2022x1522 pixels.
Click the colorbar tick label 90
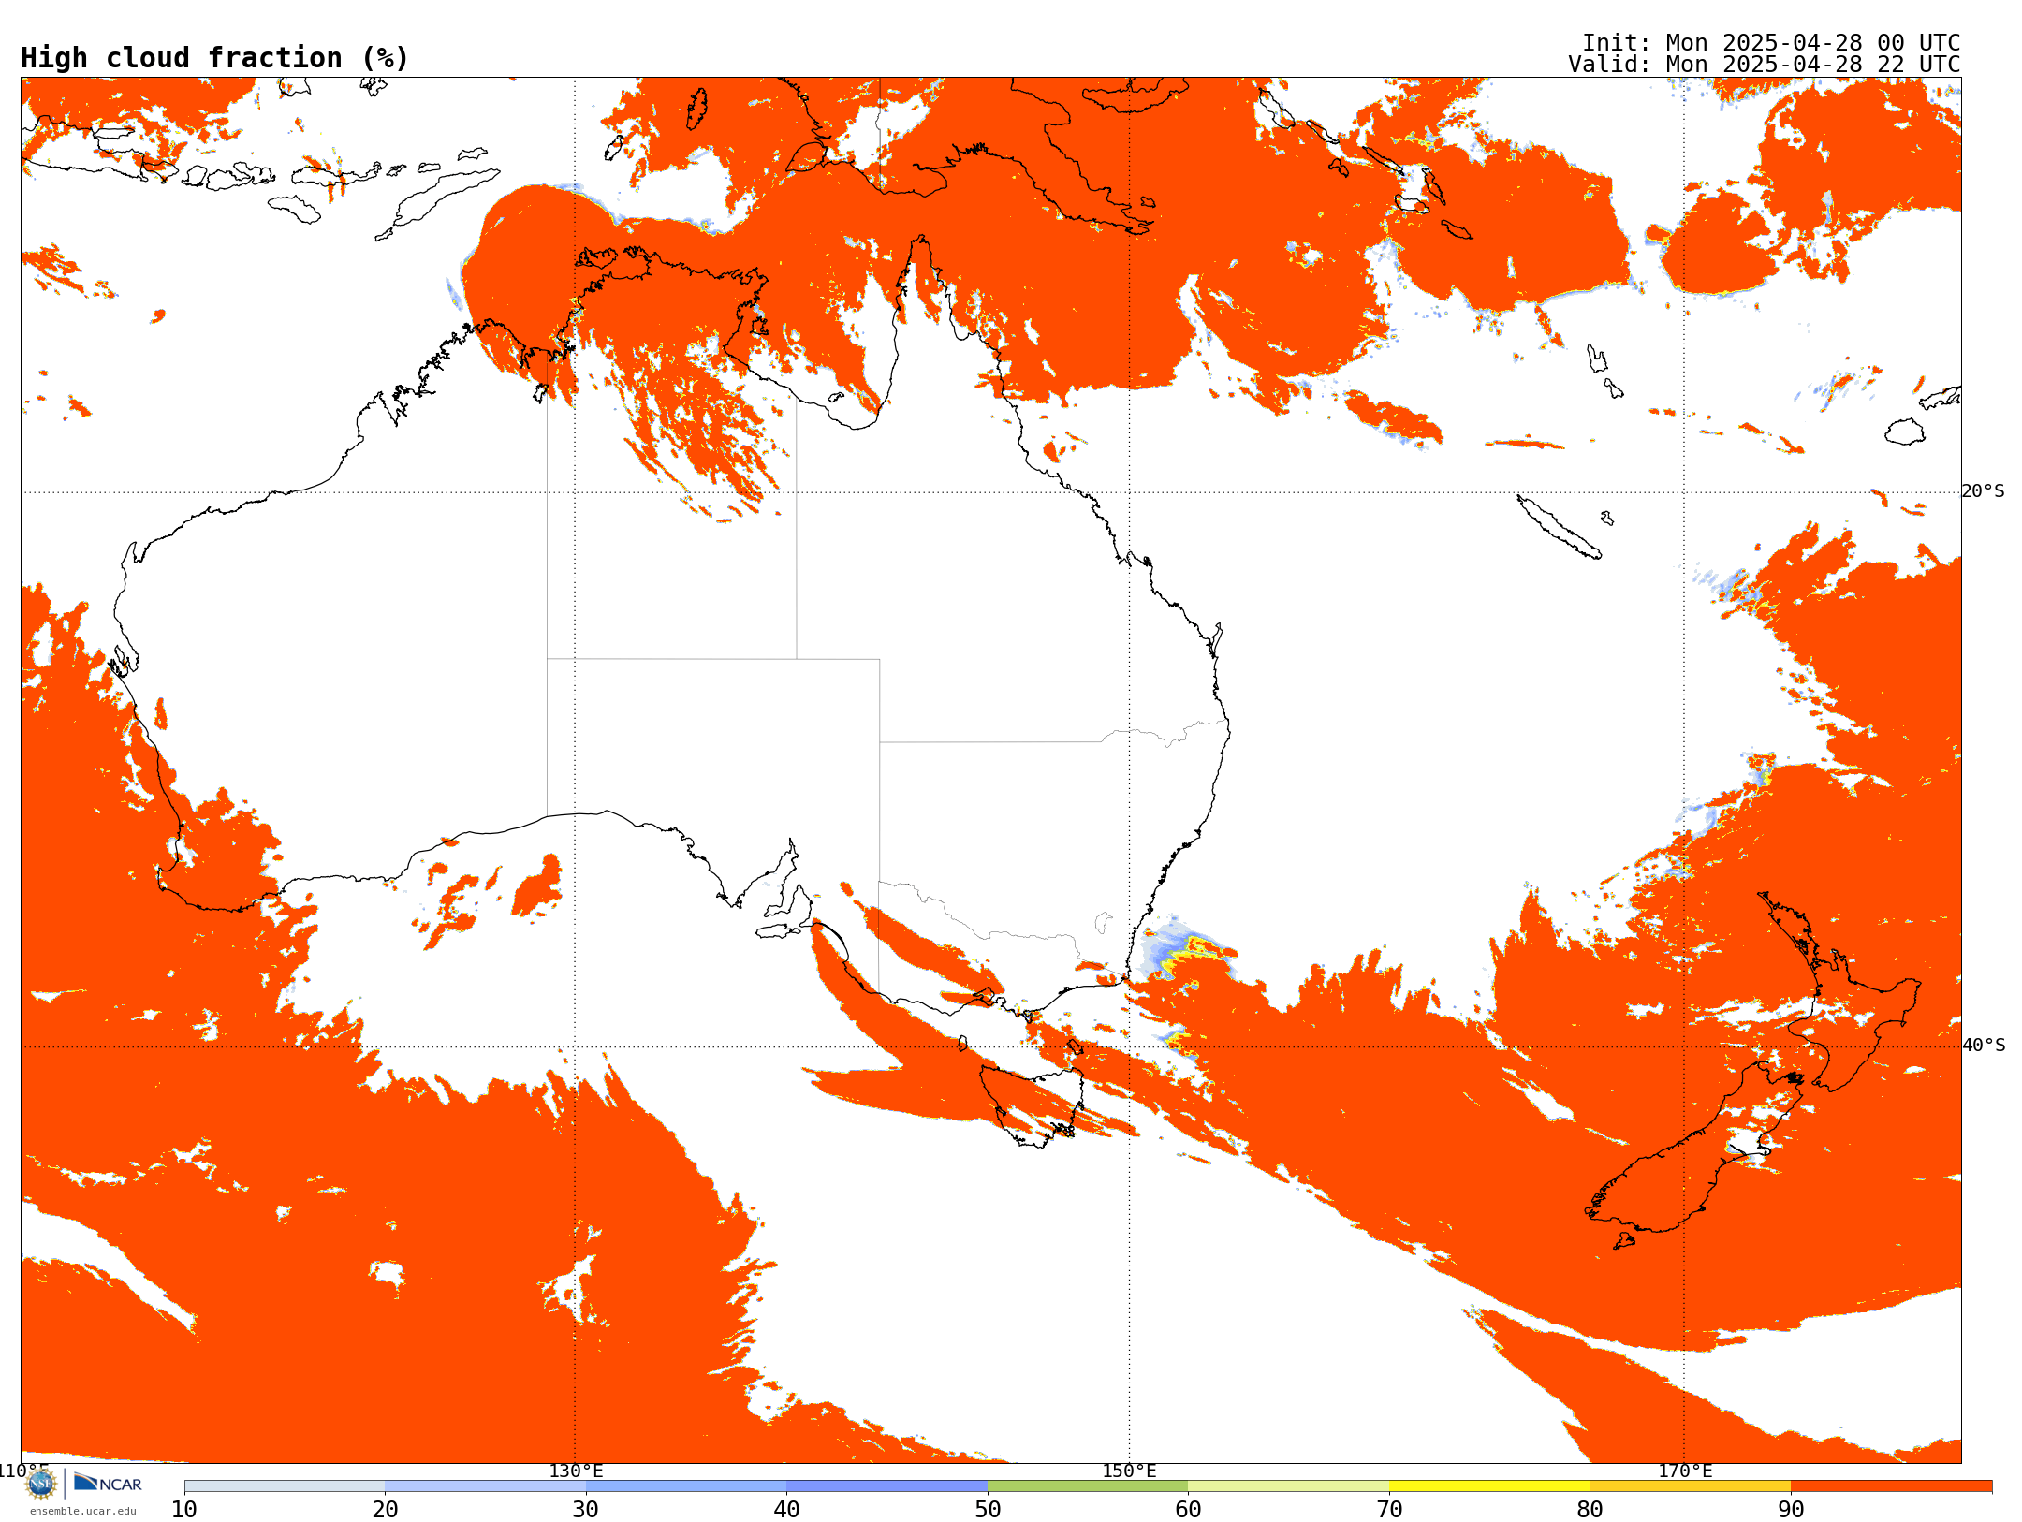1791,1510
